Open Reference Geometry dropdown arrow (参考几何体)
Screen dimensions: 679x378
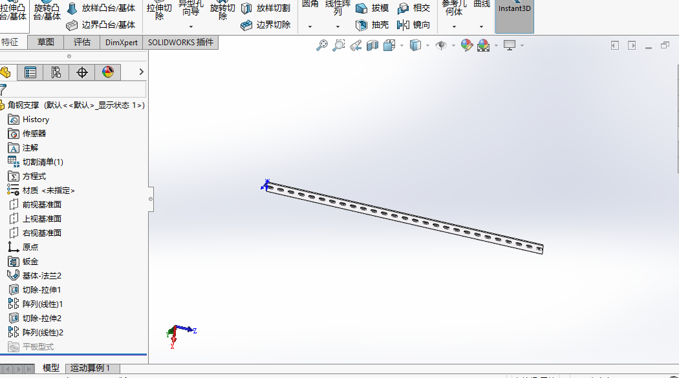point(454,26)
